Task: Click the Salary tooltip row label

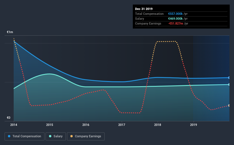Action: coord(140,19)
